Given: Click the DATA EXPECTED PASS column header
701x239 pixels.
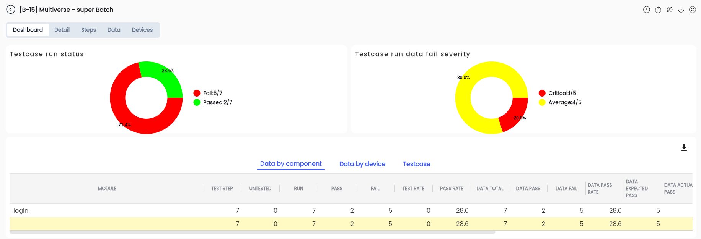Looking at the screenshot, I should coord(643,189).
